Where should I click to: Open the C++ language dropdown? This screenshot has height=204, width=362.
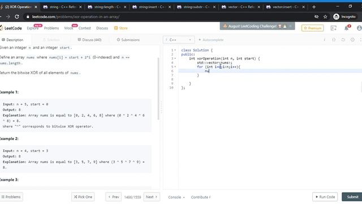pos(179,40)
